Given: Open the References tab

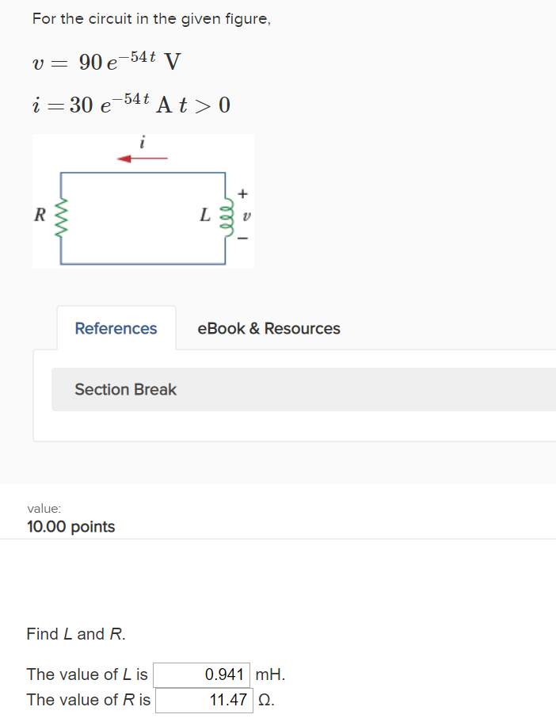Looking at the screenshot, I should [116, 328].
